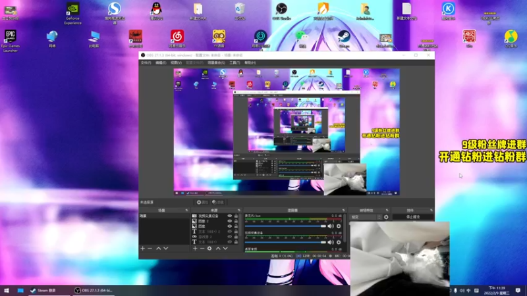Click source Properties button above panels
The image size is (527, 296).
[202, 203]
